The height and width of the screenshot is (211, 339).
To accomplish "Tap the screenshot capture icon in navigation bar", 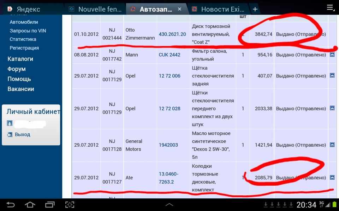I will [70, 205].
